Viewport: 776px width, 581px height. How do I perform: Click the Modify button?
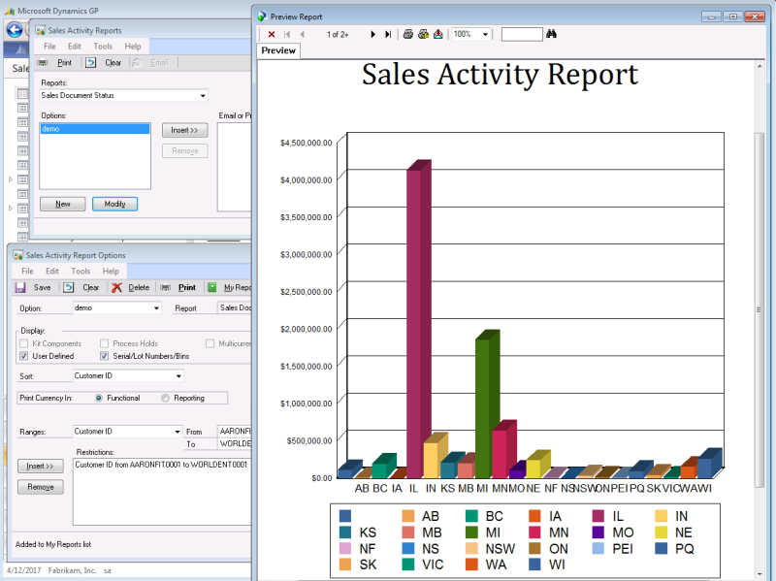click(114, 204)
